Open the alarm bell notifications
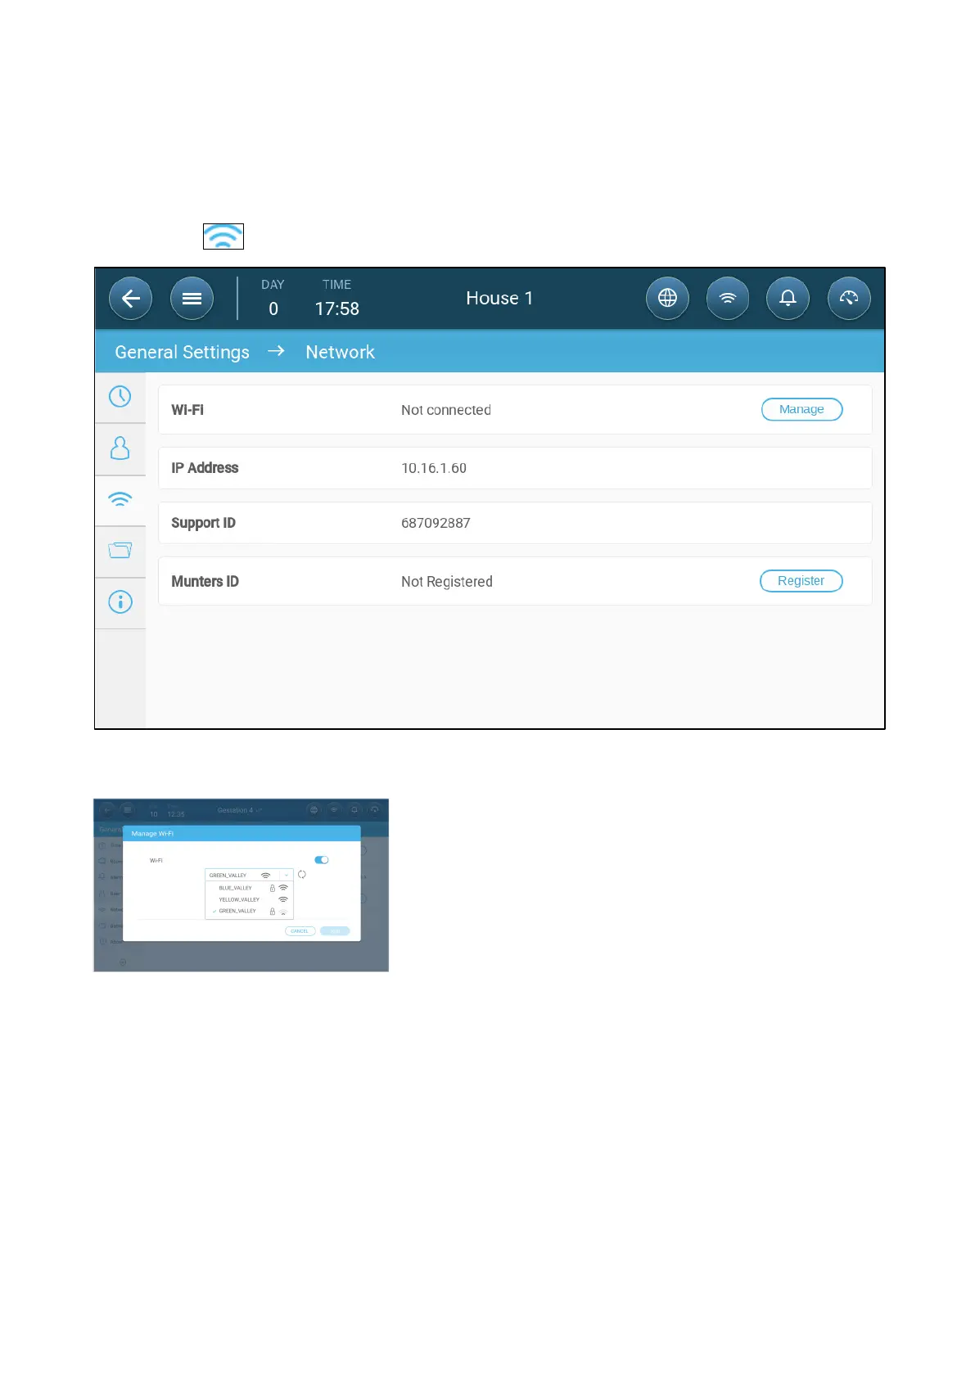Viewport: 975px width, 1378px height. pyautogui.click(x=788, y=299)
